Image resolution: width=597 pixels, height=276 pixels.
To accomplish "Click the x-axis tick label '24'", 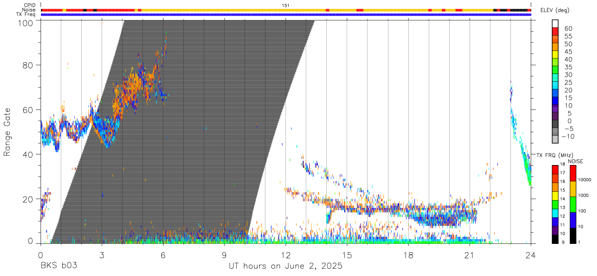I will click(531, 255).
